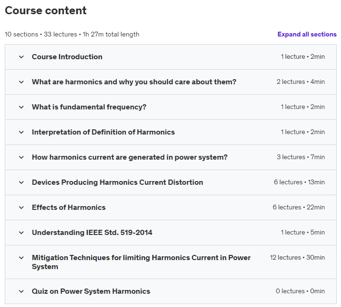Image resolution: width=341 pixels, height=307 pixels.
Task: Click '6 lectures • 22min' text
Action: click(x=299, y=208)
